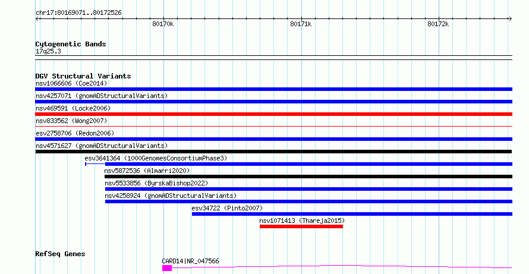Click the RefSeq Genes track heading
This screenshot has width=529, height=274.
click(60, 254)
